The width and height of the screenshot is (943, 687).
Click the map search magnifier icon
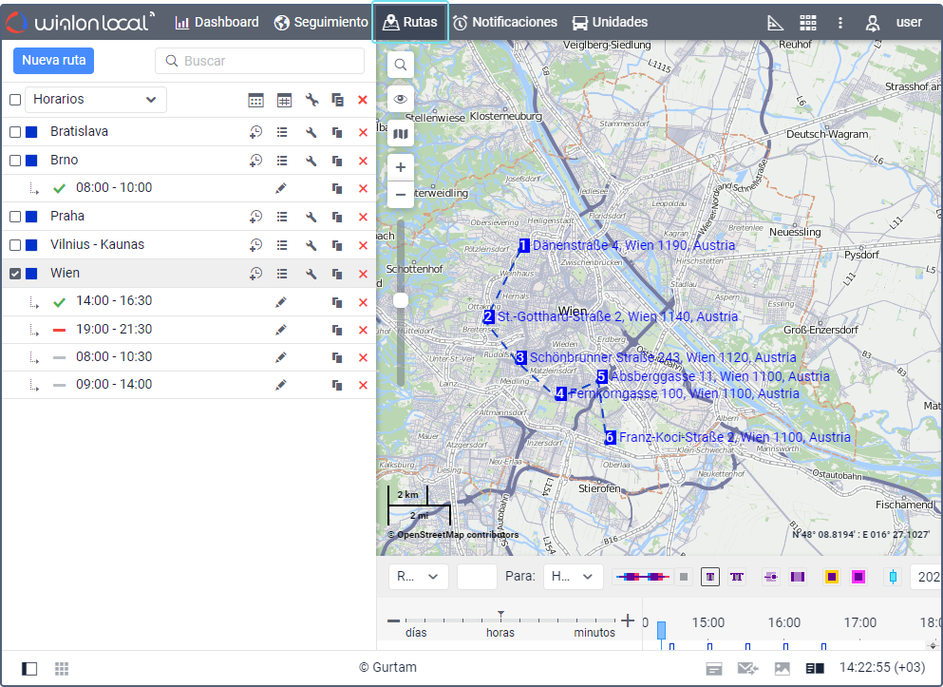[x=401, y=65]
